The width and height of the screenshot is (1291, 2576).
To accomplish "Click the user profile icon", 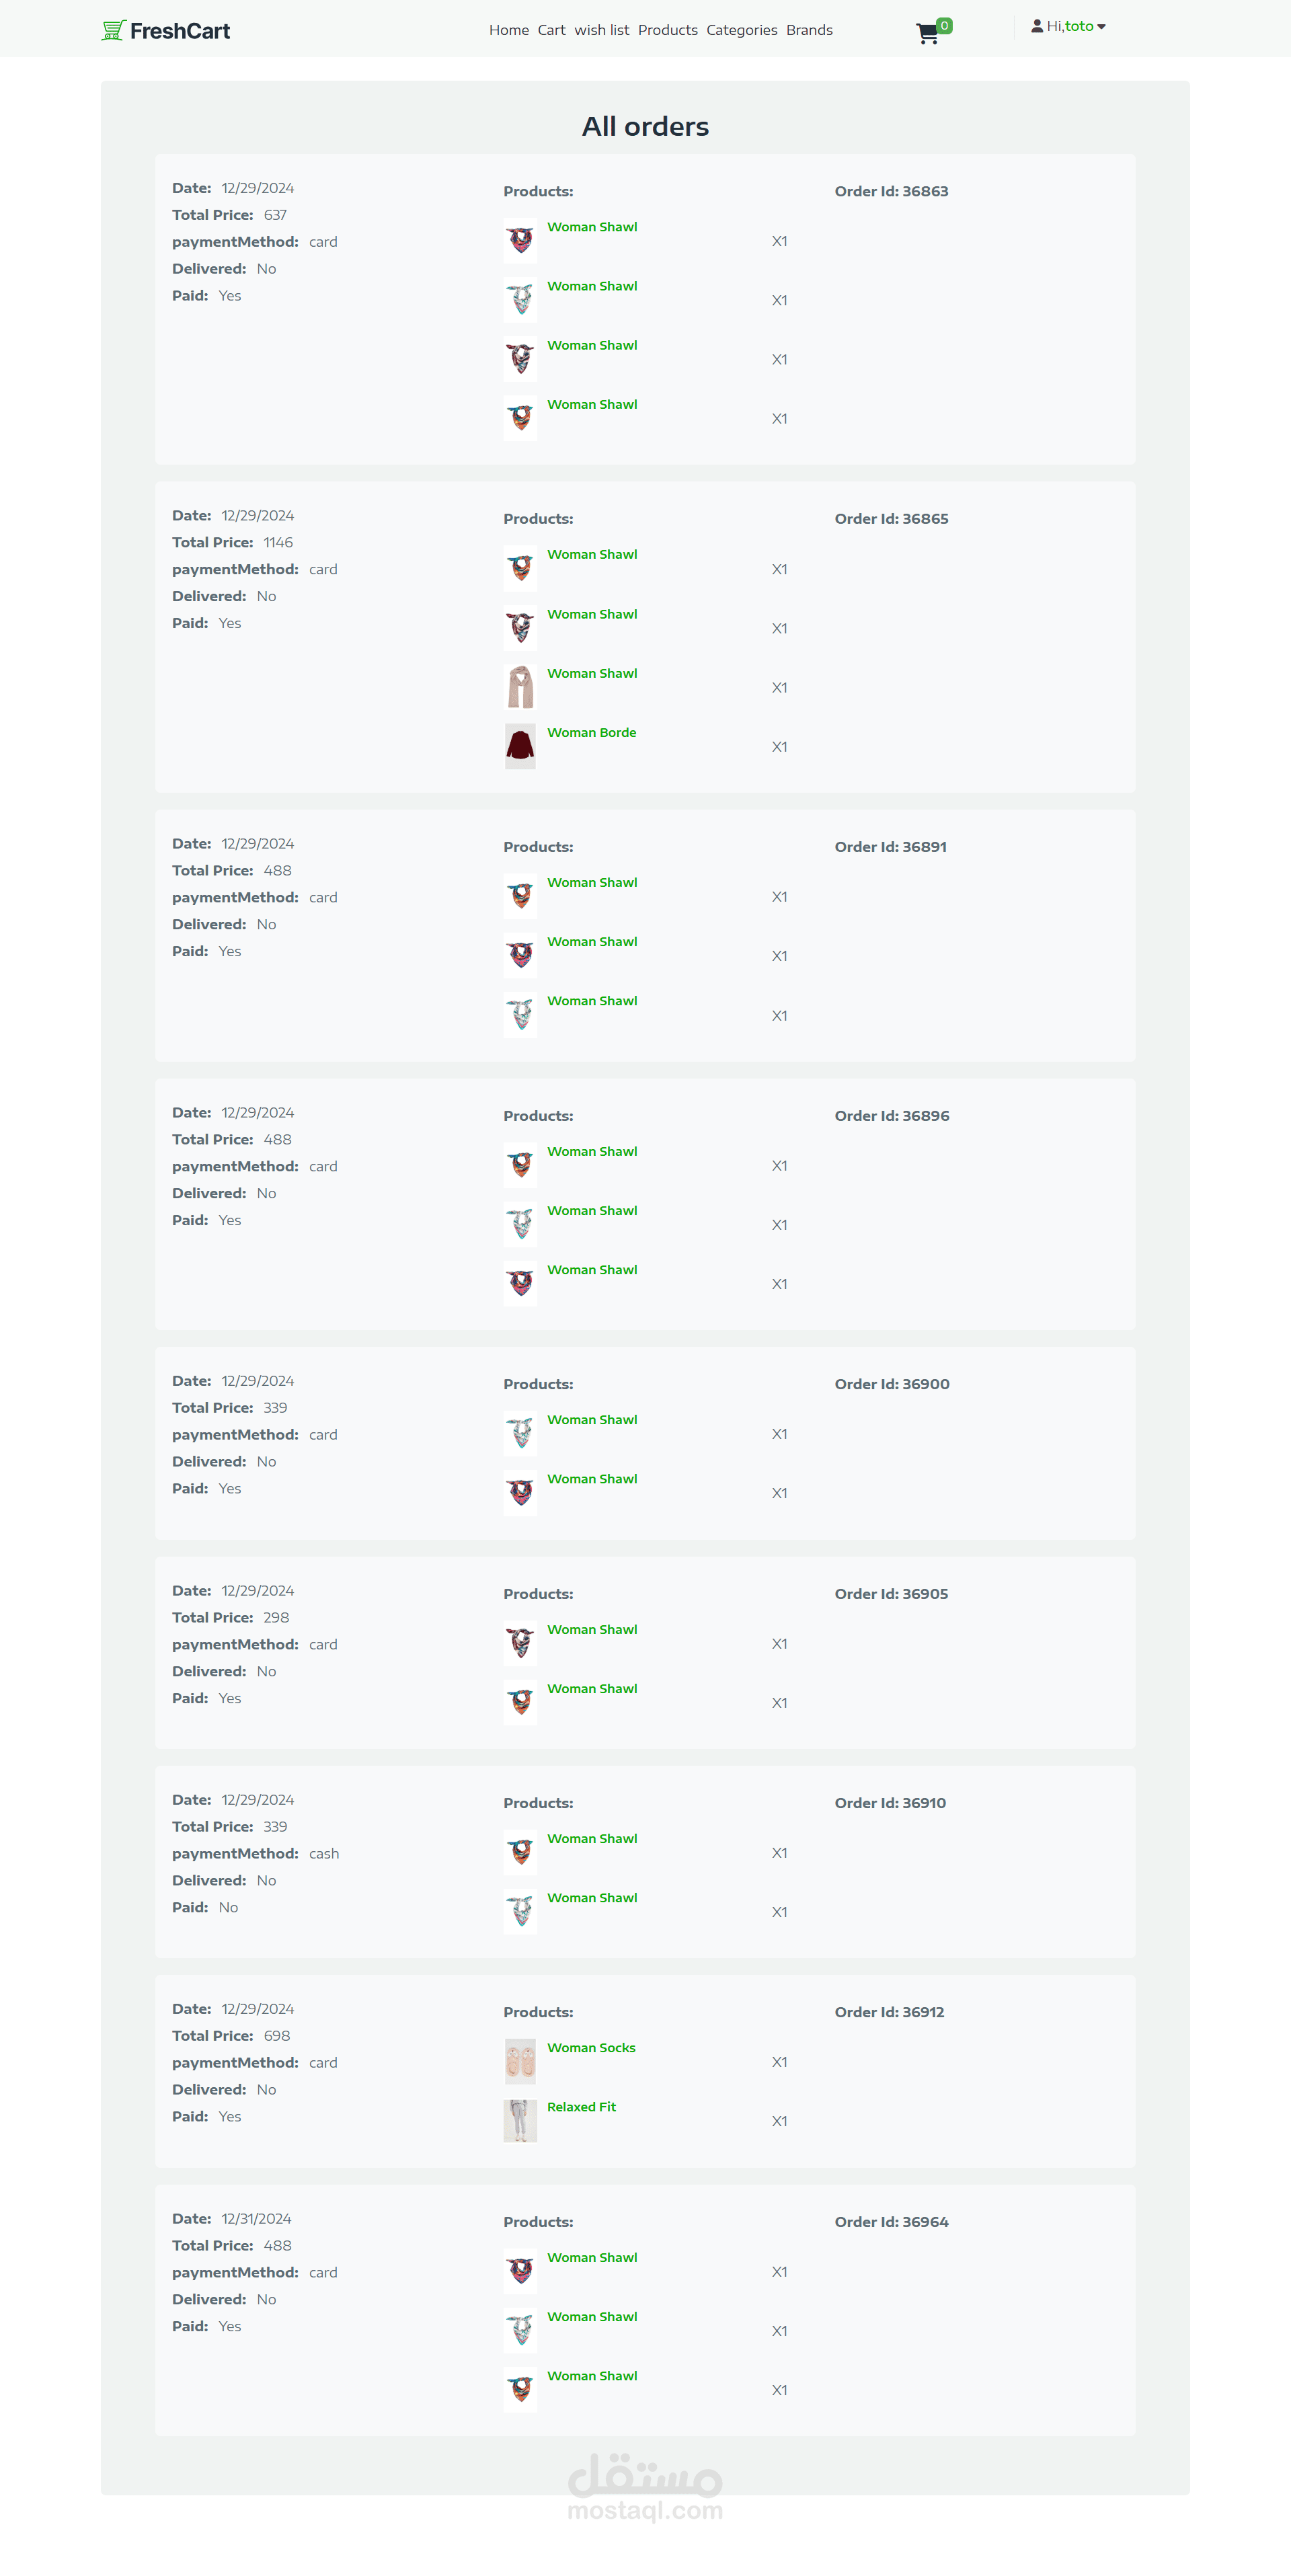I will coord(1037,27).
